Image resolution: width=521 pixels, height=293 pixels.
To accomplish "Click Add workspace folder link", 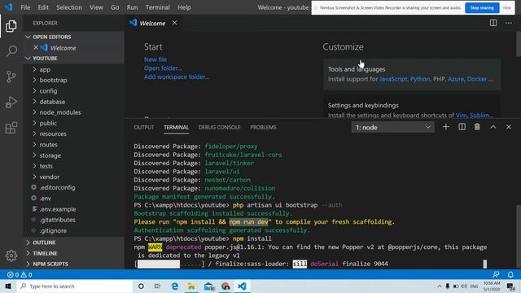I will (177, 77).
